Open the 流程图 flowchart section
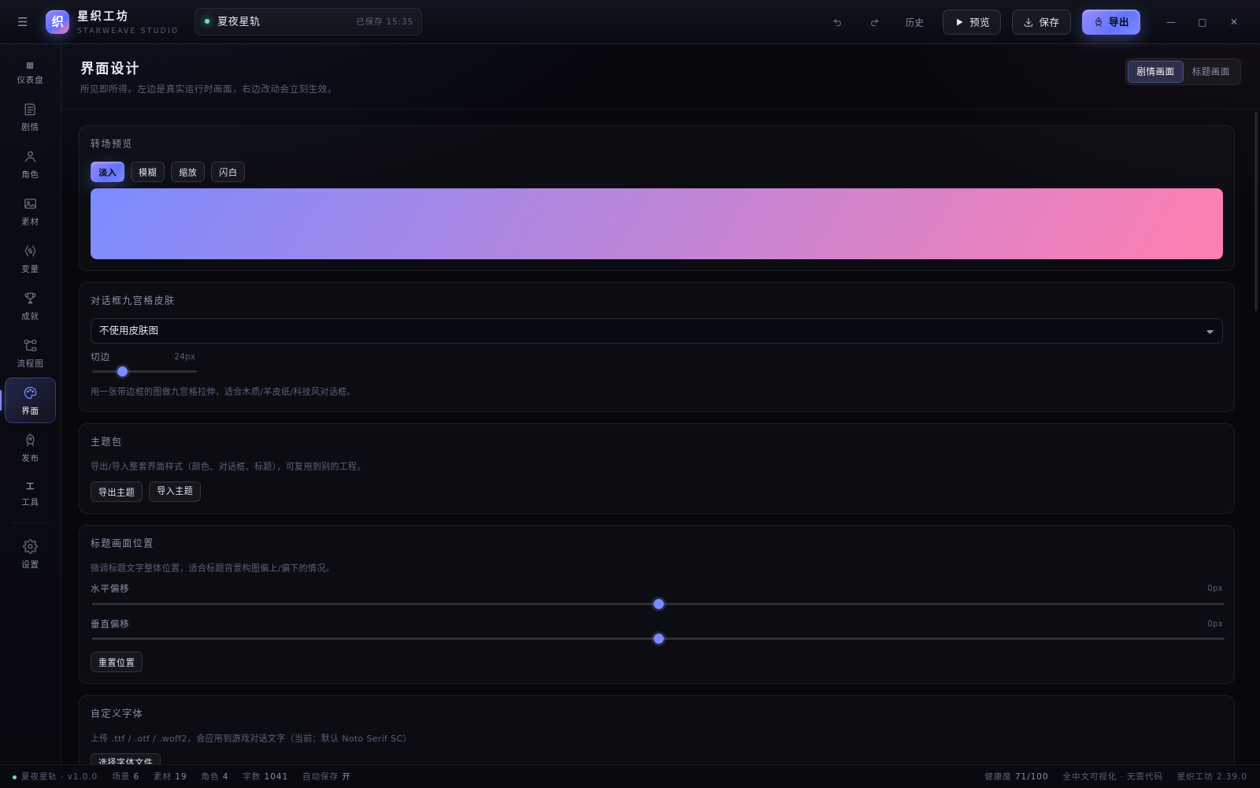This screenshot has width=1260, height=788. [30, 353]
